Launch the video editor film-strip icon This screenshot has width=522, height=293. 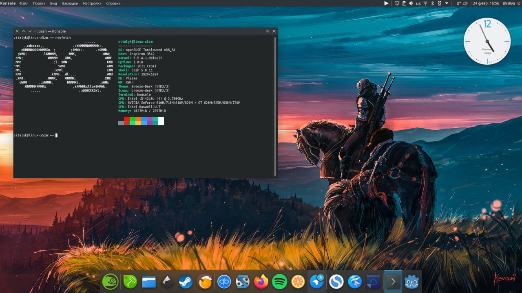(x=243, y=281)
